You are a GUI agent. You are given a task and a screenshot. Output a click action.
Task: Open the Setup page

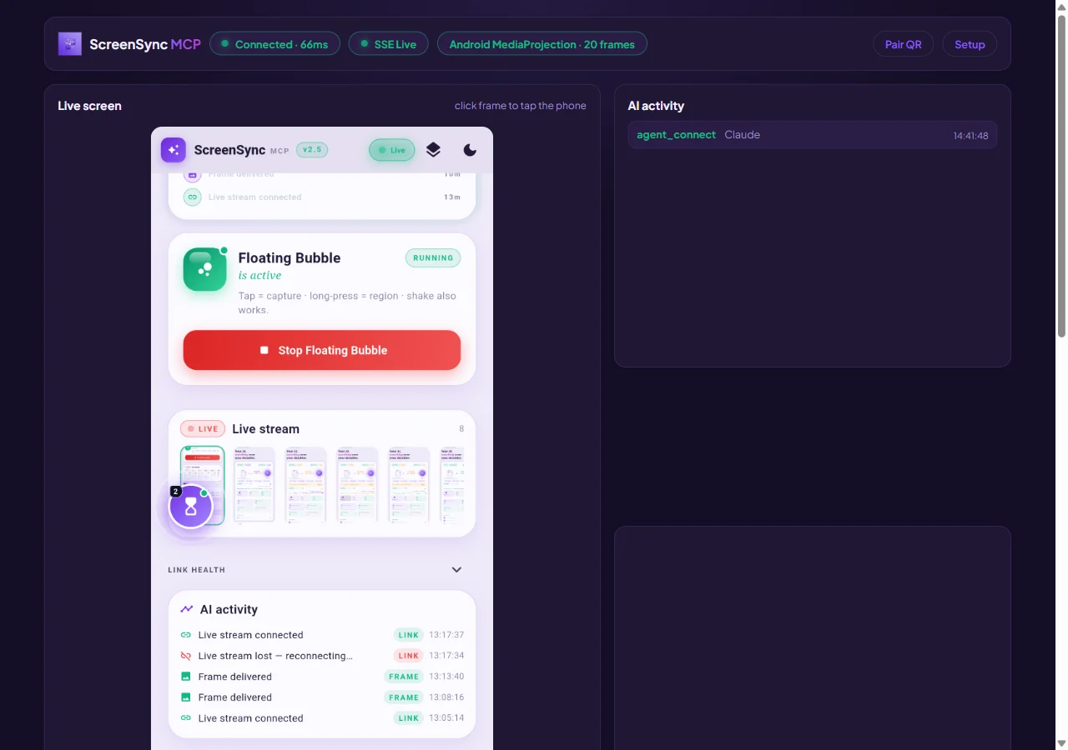click(970, 44)
